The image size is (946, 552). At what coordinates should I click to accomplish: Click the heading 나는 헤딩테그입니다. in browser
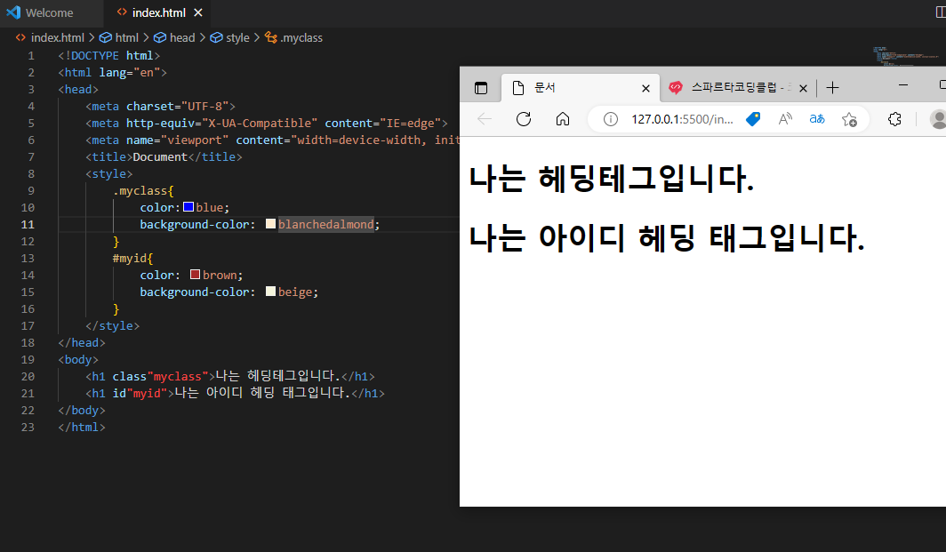[612, 179]
